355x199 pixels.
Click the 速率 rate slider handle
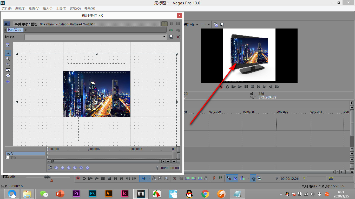[47, 177]
